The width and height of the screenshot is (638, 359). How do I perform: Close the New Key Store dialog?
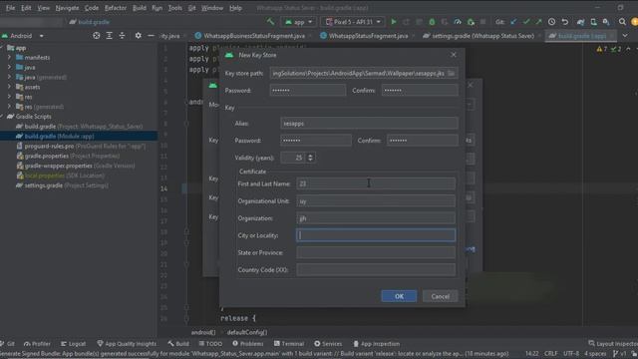pyautogui.click(x=454, y=55)
